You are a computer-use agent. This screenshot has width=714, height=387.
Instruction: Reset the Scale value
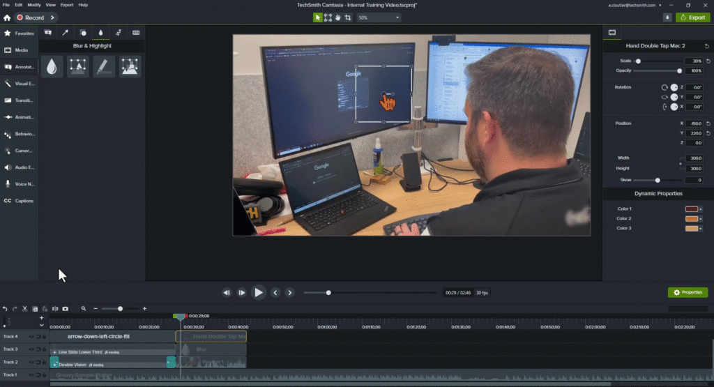point(708,61)
